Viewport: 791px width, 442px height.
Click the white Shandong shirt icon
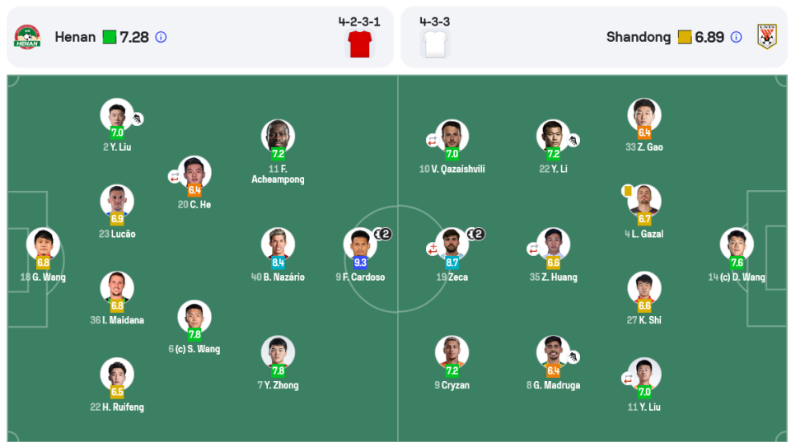tap(435, 44)
